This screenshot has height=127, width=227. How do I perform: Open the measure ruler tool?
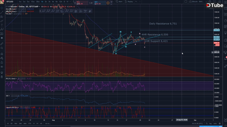(x=2, y=44)
